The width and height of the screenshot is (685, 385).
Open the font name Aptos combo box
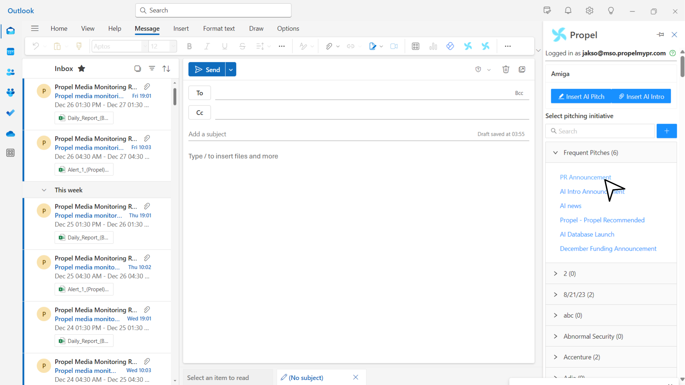click(x=120, y=46)
